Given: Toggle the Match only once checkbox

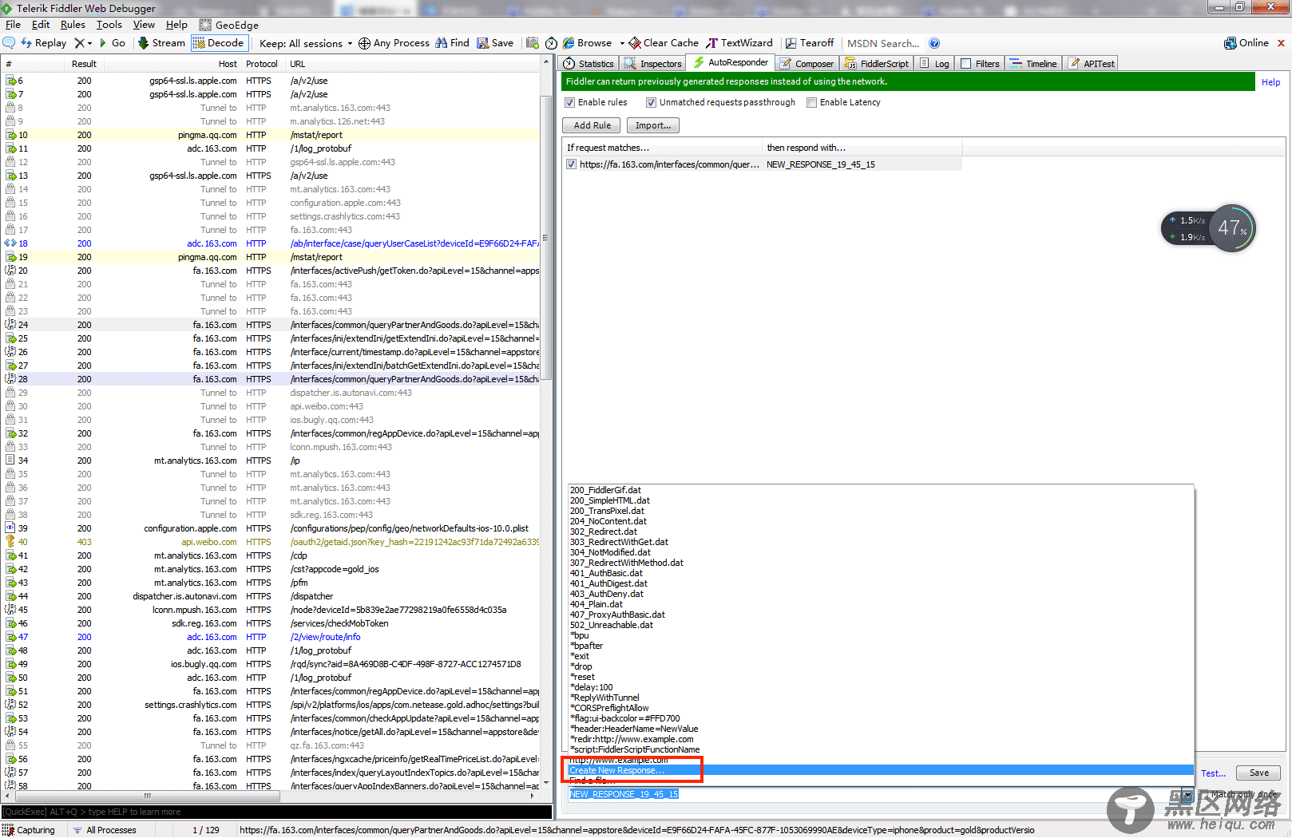Looking at the screenshot, I should click(1204, 794).
